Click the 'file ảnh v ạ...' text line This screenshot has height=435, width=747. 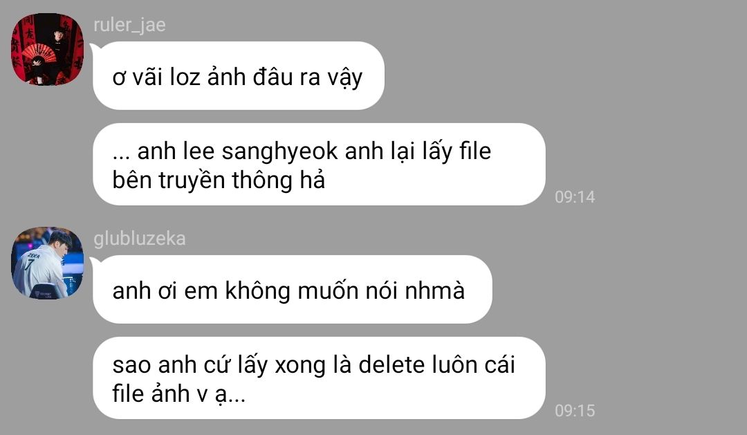[x=179, y=394]
